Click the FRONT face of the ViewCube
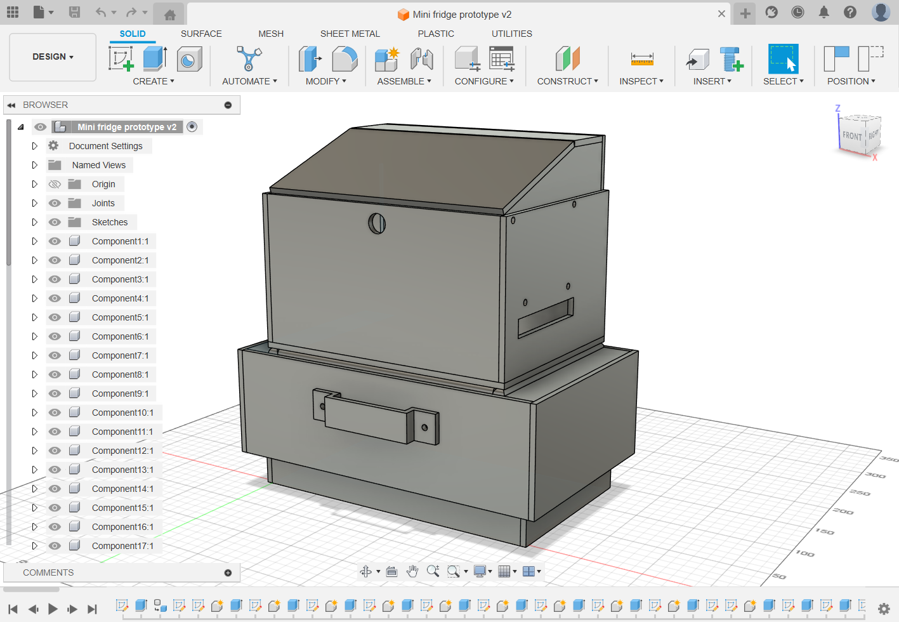 (x=852, y=136)
